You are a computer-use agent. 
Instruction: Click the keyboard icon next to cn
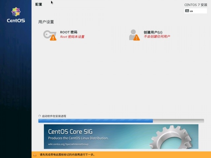pos(187,11)
